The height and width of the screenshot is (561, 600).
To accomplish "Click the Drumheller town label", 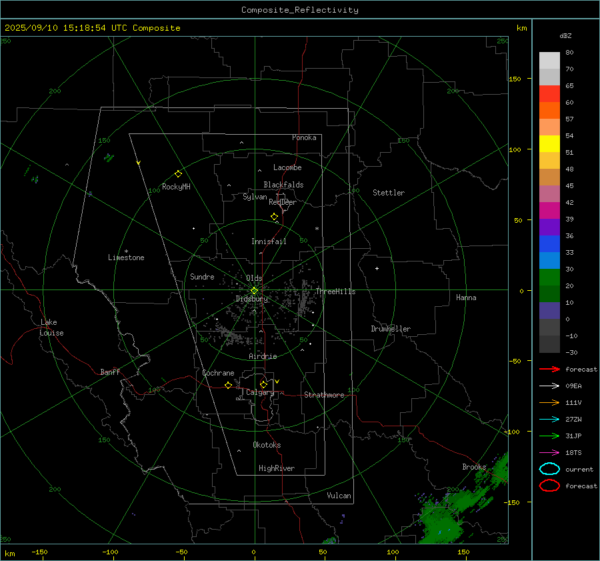I will click(x=391, y=329).
